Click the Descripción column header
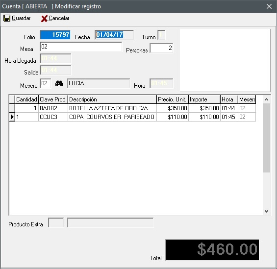 tap(112, 99)
